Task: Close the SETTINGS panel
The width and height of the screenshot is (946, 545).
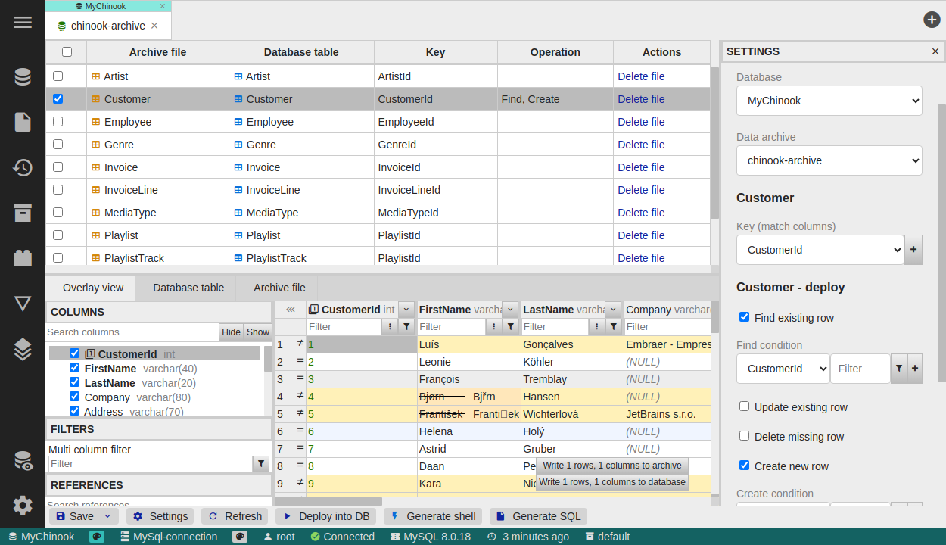Action: pyautogui.click(x=935, y=51)
